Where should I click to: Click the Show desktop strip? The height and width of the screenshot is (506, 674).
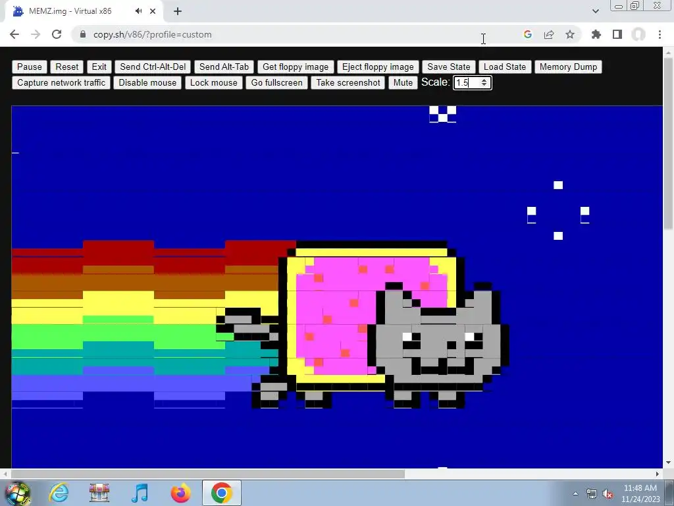pyautogui.click(x=669, y=493)
